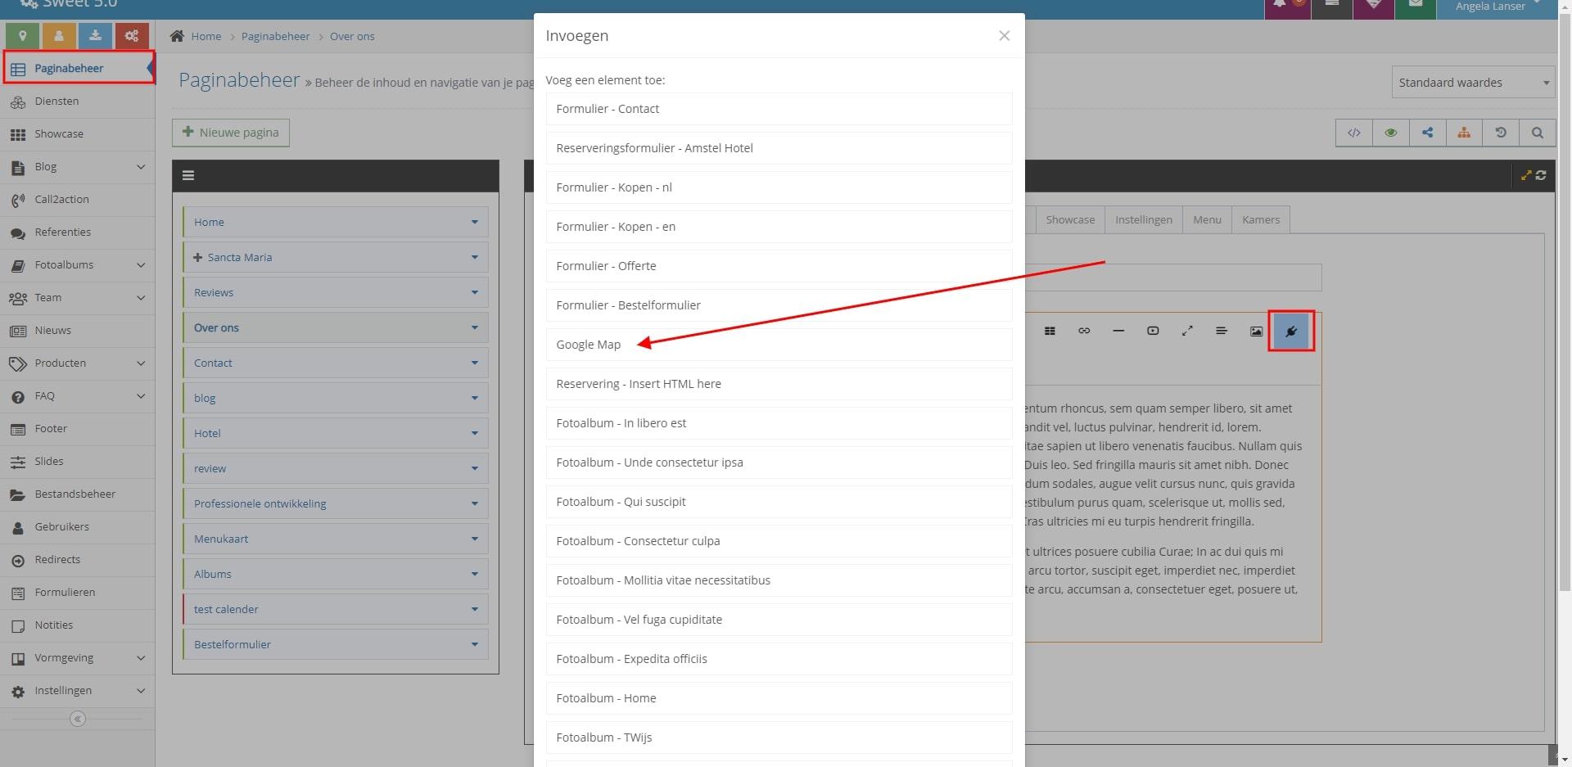The height and width of the screenshot is (767, 1572).
Task: Click the fullscreen expand arrows editor icon
Action: [x=1186, y=331]
